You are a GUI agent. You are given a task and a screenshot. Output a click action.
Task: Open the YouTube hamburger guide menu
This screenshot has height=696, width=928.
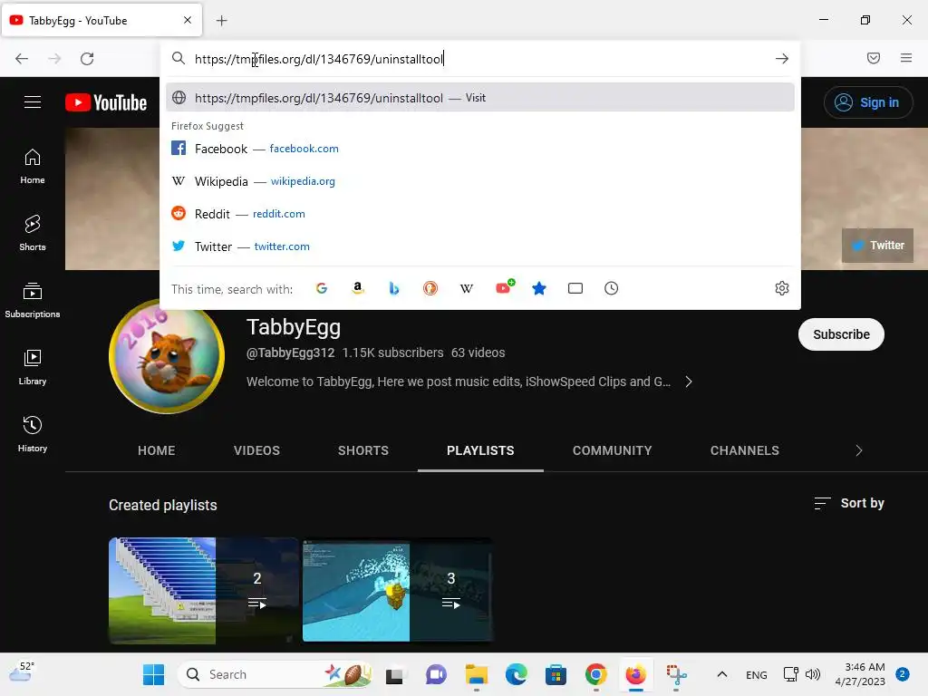click(x=33, y=102)
